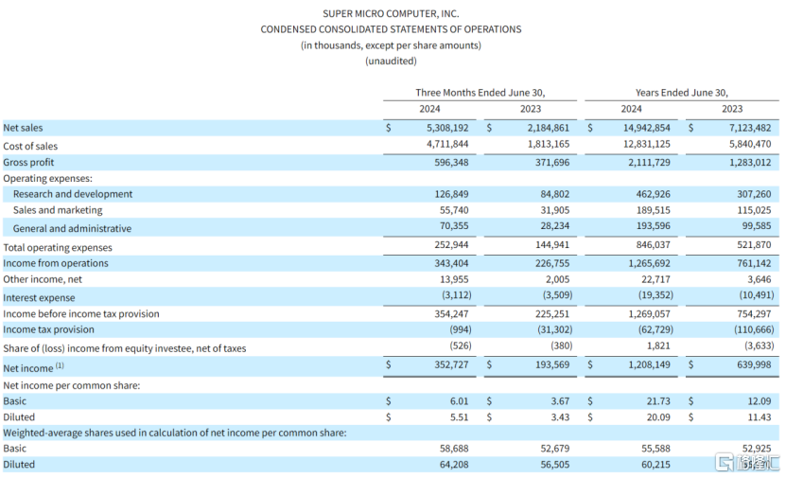
Task: Select Income from operations value 1,265,692
Action: [x=649, y=263]
